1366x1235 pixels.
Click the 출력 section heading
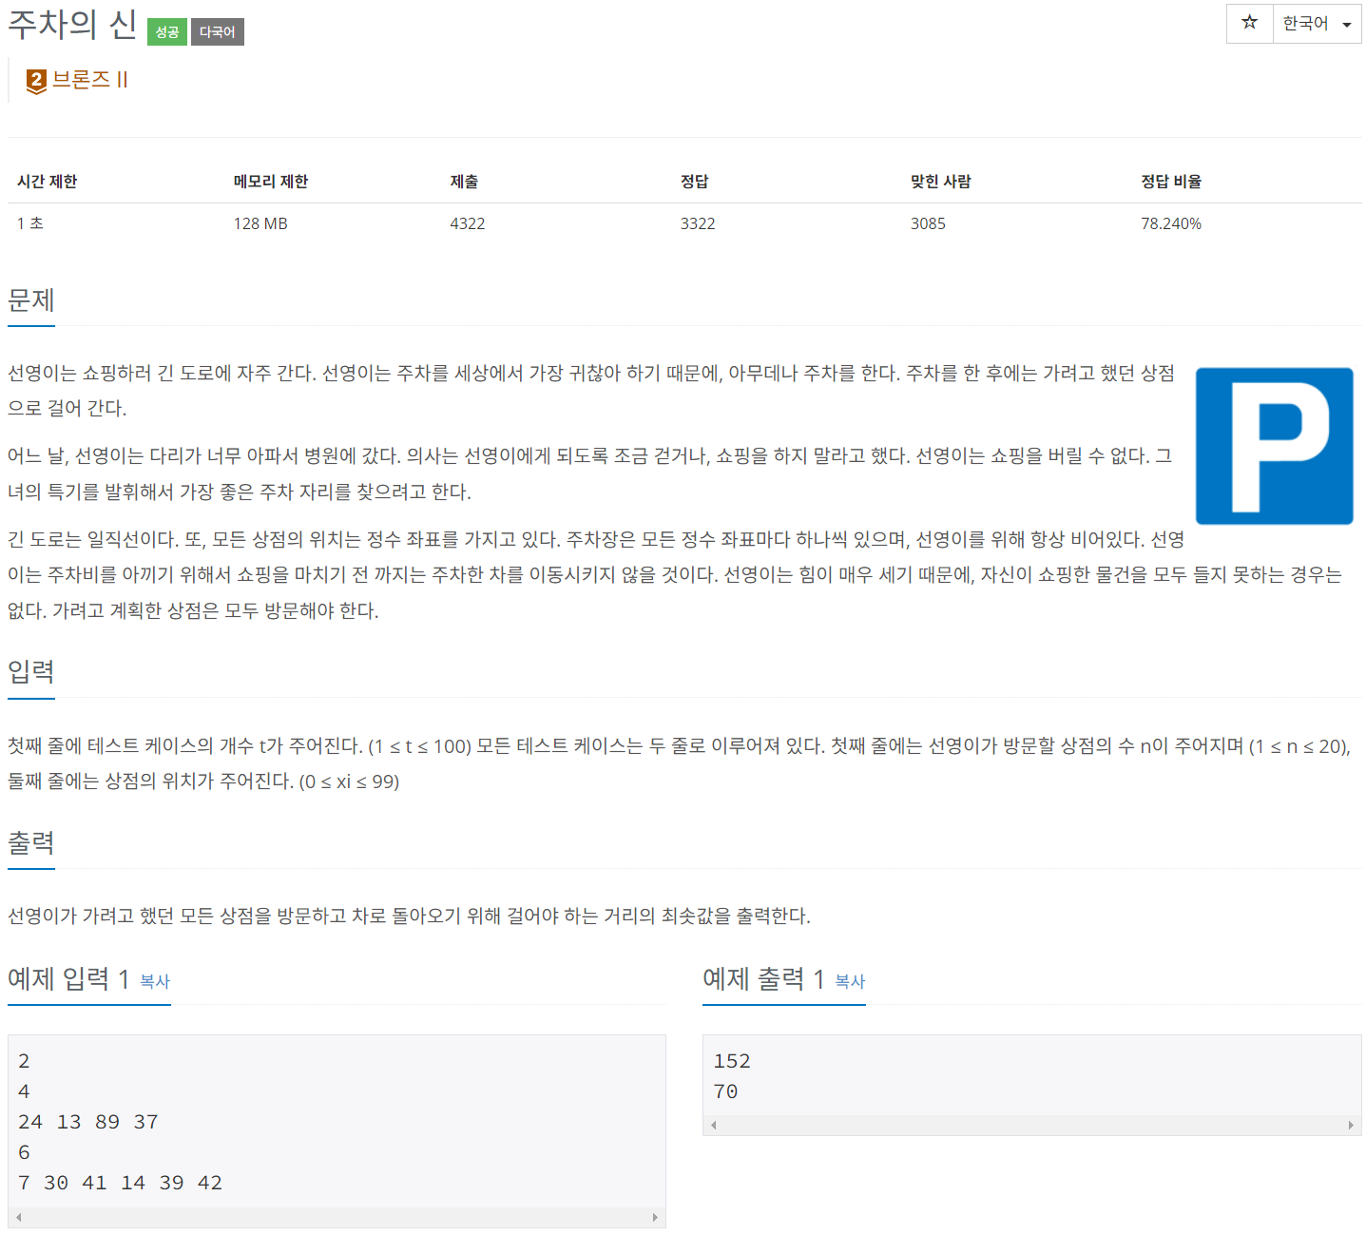click(x=31, y=843)
